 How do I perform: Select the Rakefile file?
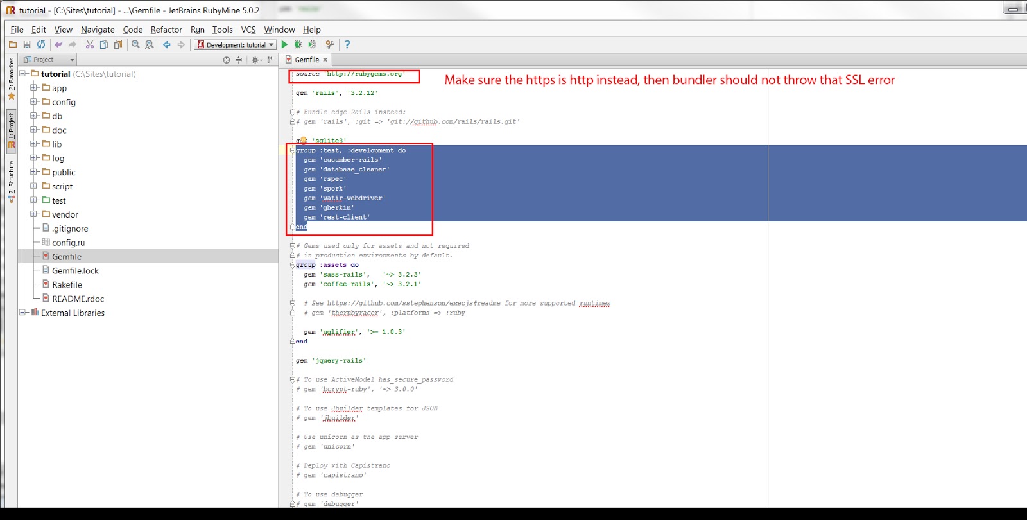(67, 285)
